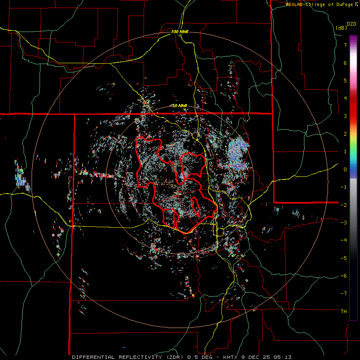Click the 5 value on the color scale
Viewport: 360px width, 360px height.
point(345,80)
